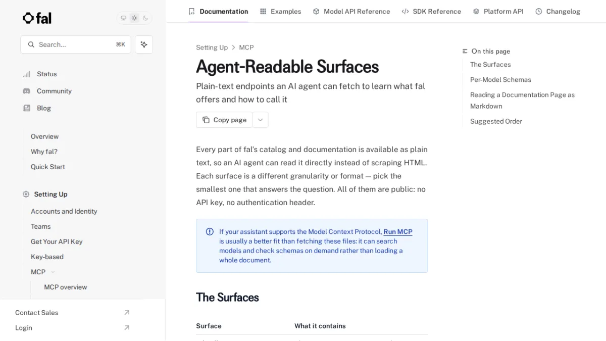The image size is (606, 341).
Task: Open the Blog link
Action: pyautogui.click(x=44, y=108)
